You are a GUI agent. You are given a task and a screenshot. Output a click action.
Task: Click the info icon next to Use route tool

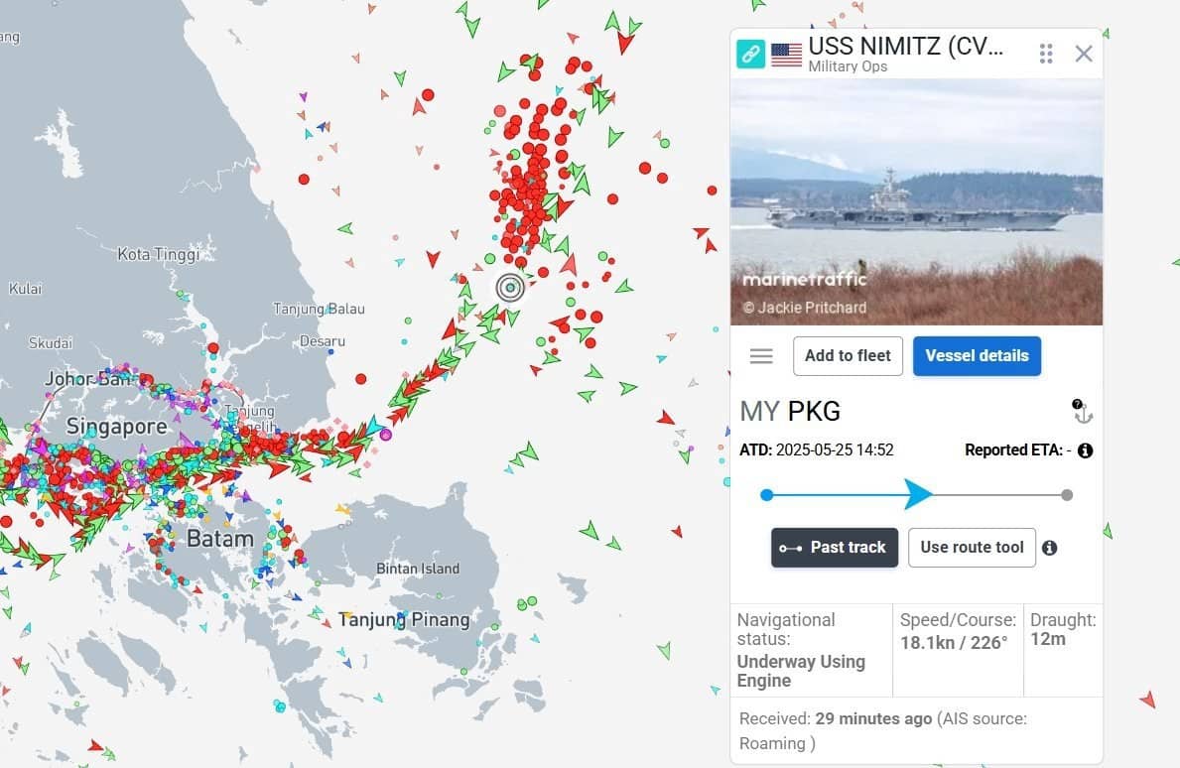pos(1049,548)
